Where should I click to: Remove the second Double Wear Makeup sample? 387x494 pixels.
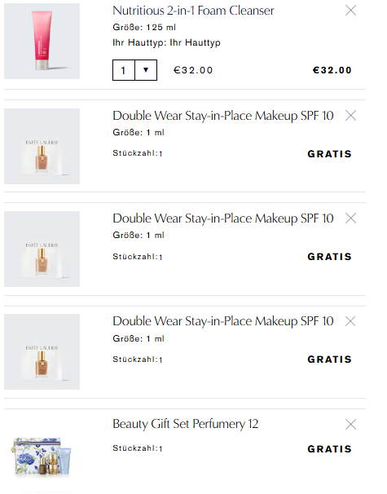[350, 218]
